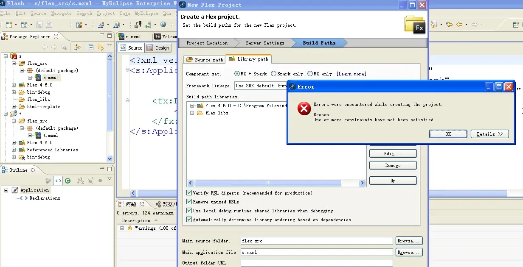
Task: Browse for the main source folder
Action: point(409,241)
